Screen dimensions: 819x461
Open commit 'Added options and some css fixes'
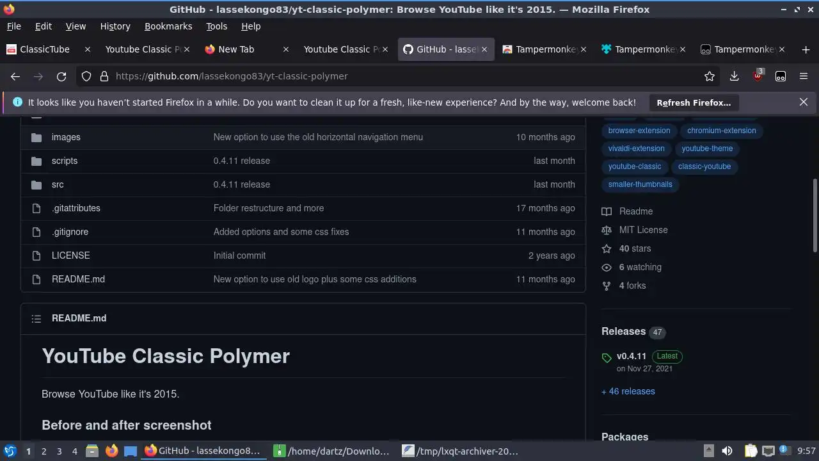click(x=281, y=232)
